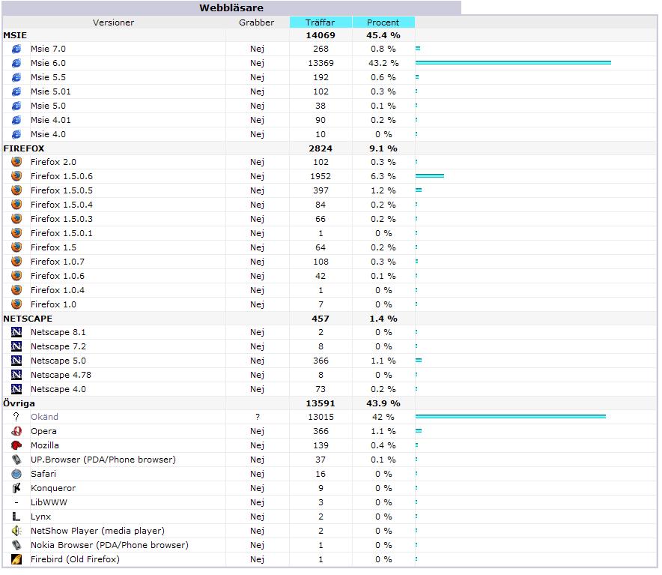The width and height of the screenshot is (662, 575).
Task: Click the icon for Msie 5.01
Action: 16,91
